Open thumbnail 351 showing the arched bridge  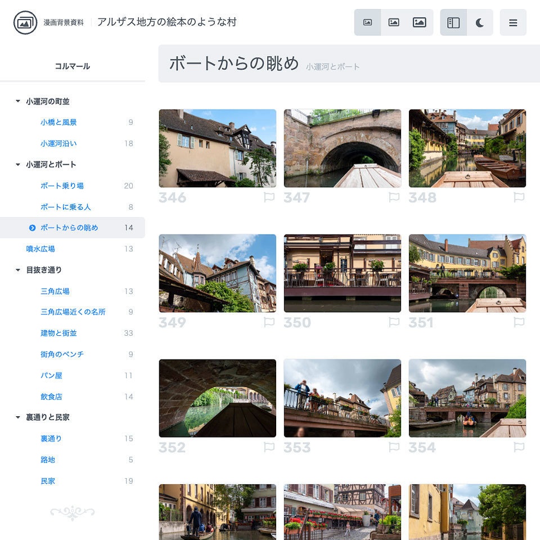coord(467,273)
